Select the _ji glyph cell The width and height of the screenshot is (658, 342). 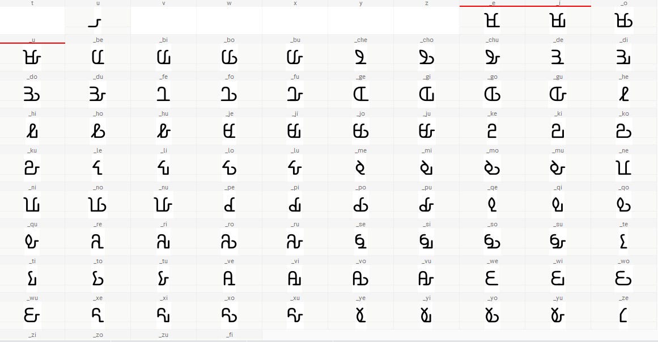click(295, 127)
